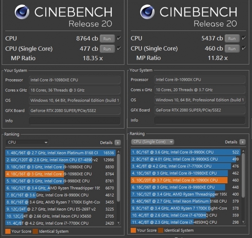This screenshot has height=238, width=252.
Task: Select the Xeon CPU X5650 row scoring 2705
Action: tap(60, 216)
